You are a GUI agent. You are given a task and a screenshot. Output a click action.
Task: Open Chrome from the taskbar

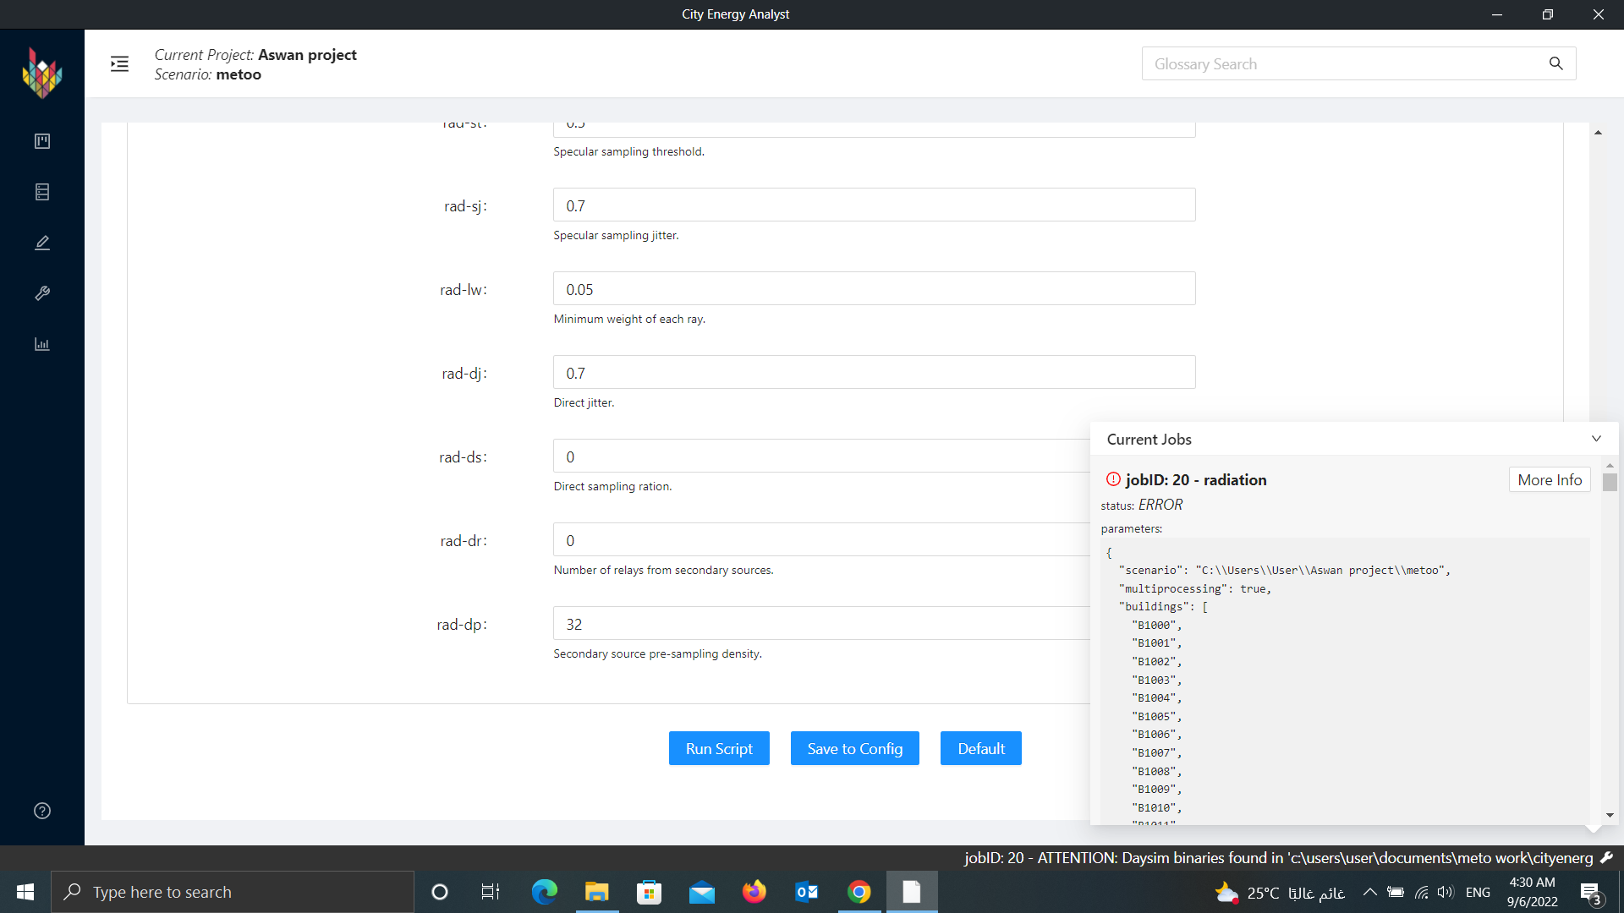859,892
